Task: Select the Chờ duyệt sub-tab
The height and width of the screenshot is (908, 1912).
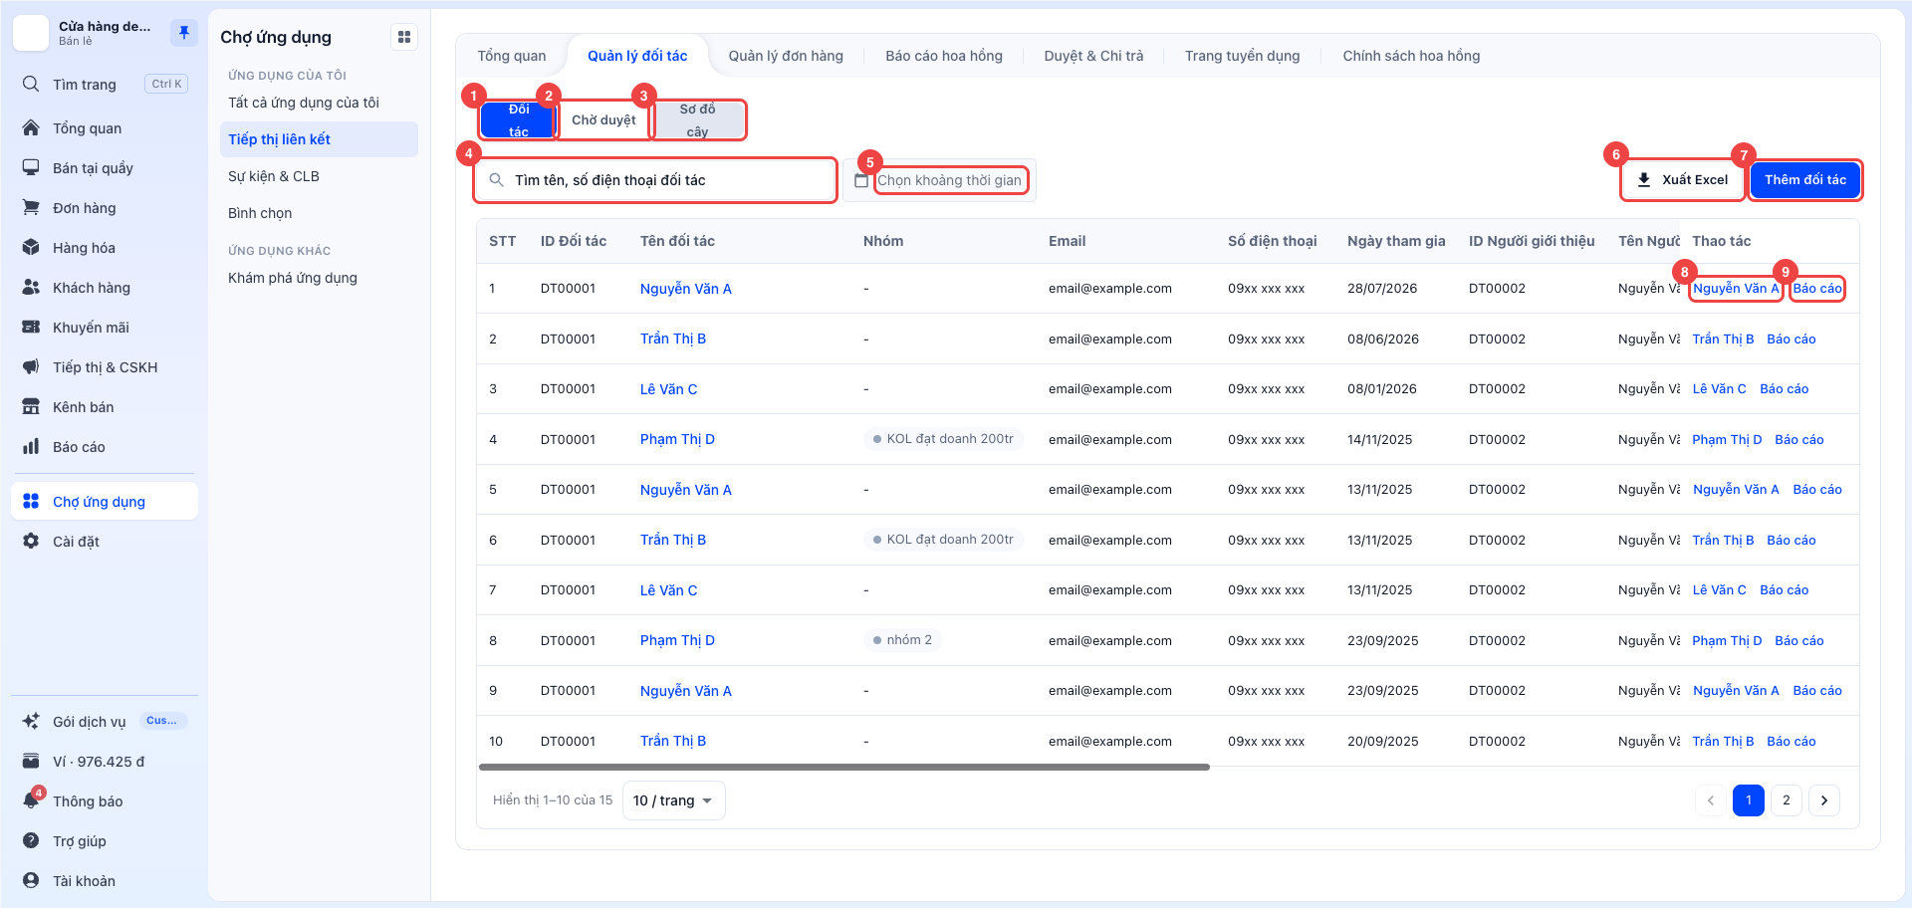Action: [603, 119]
